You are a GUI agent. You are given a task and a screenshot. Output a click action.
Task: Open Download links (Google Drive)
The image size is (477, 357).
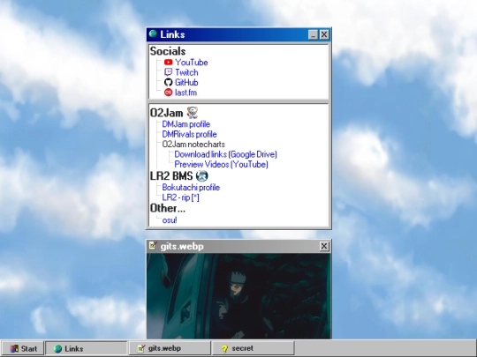(x=225, y=154)
